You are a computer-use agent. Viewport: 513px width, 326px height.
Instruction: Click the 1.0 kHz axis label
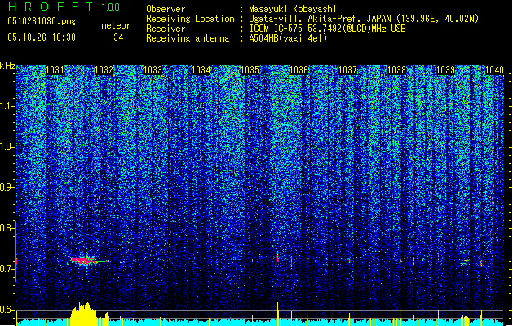click(x=7, y=148)
